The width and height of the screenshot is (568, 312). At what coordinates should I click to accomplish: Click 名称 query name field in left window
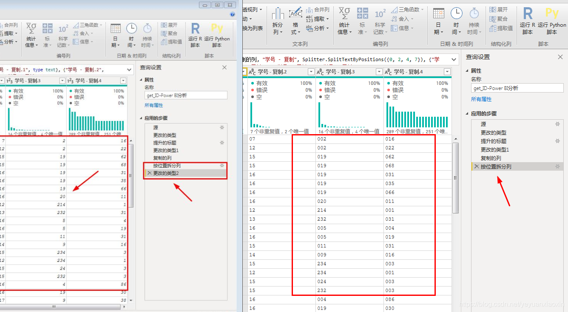(186, 96)
